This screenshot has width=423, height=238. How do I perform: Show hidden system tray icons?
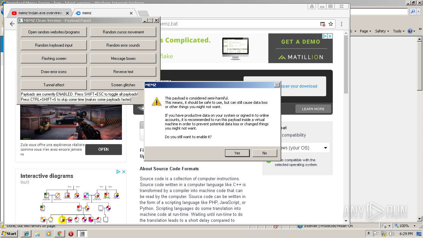(369, 234)
